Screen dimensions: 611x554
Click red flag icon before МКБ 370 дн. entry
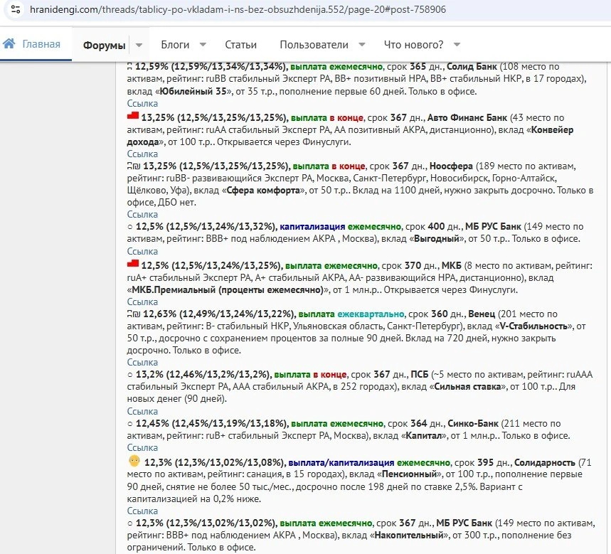[133, 264]
